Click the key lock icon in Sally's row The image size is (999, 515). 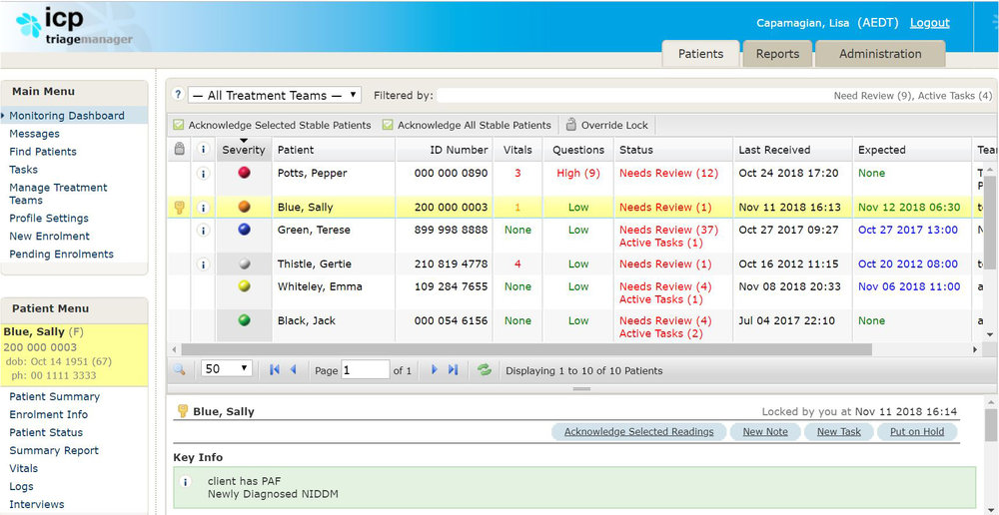(x=179, y=207)
